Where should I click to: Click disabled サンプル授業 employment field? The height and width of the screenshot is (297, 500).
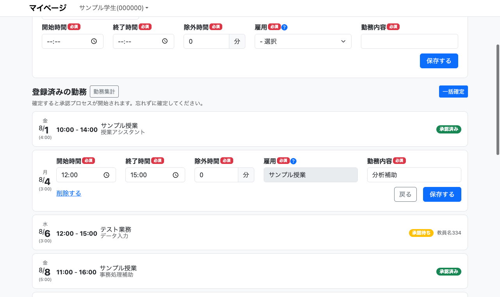[x=311, y=175]
